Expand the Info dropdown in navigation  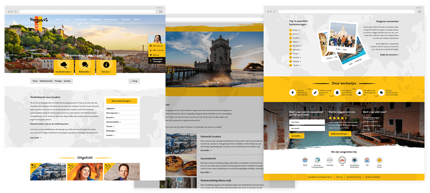tap(67, 19)
